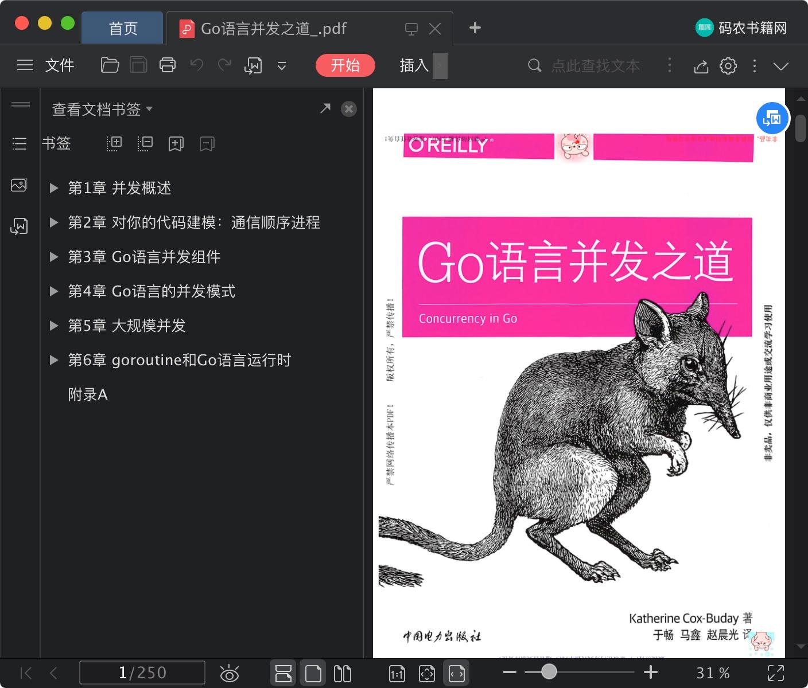Select the 开始 ribbon tab
Image resolution: width=808 pixels, height=688 pixels.
pyautogui.click(x=345, y=65)
